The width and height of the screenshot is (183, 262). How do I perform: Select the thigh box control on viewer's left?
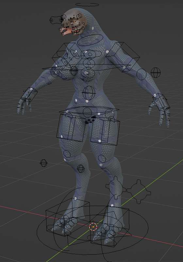point(72,127)
